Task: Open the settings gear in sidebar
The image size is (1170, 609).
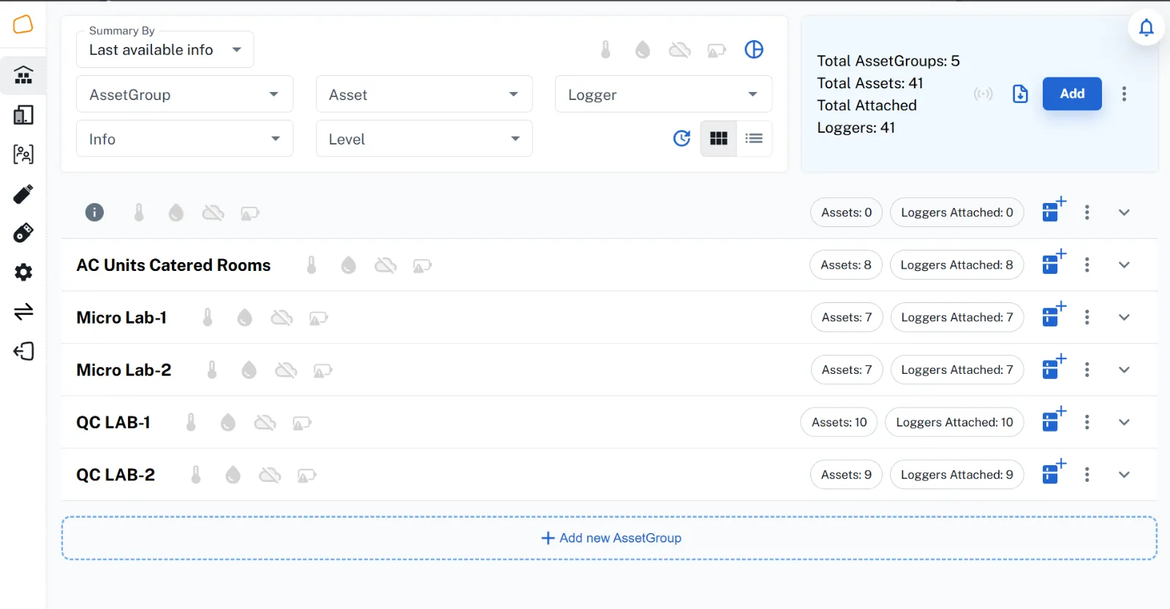Action: tap(23, 272)
